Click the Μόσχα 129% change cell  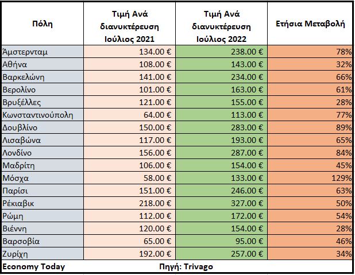click(310, 178)
